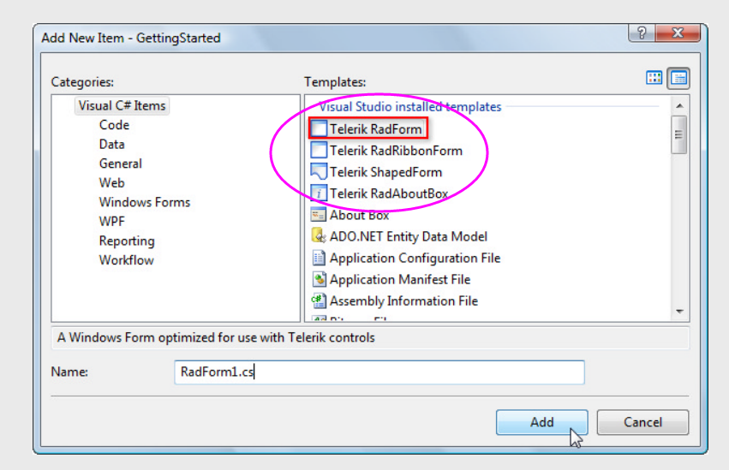
Task: Click the Telerik RadRibbonForm template icon
Action: click(x=319, y=150)
